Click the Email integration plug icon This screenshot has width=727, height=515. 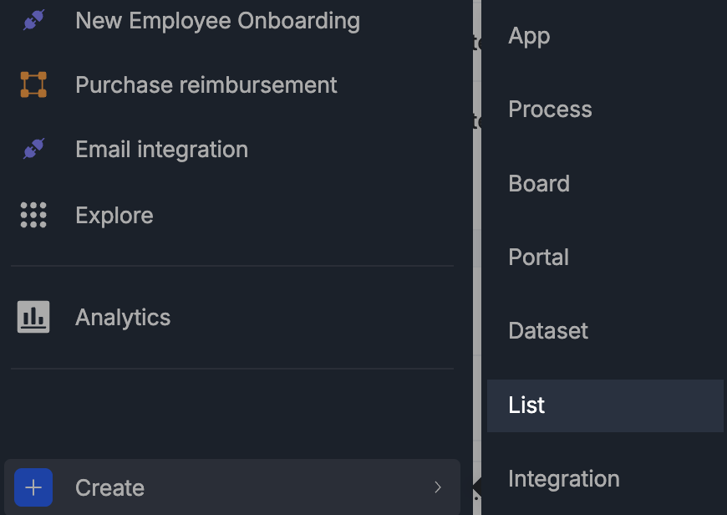[33, 150]
